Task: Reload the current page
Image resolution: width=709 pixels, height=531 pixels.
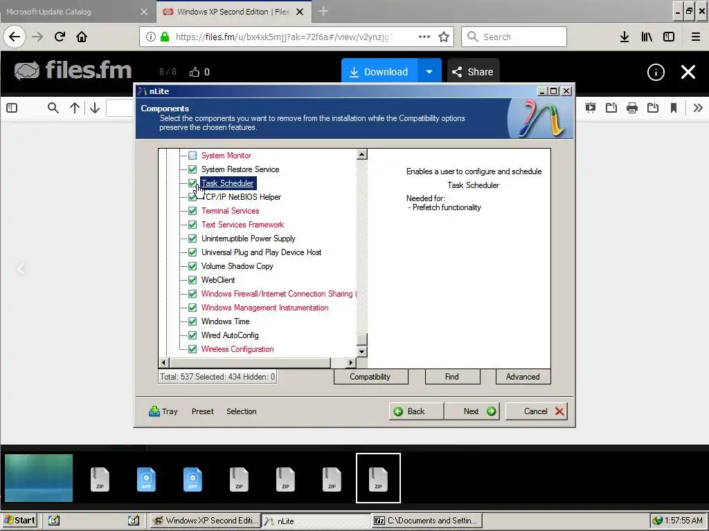Action: coord(60,37)
